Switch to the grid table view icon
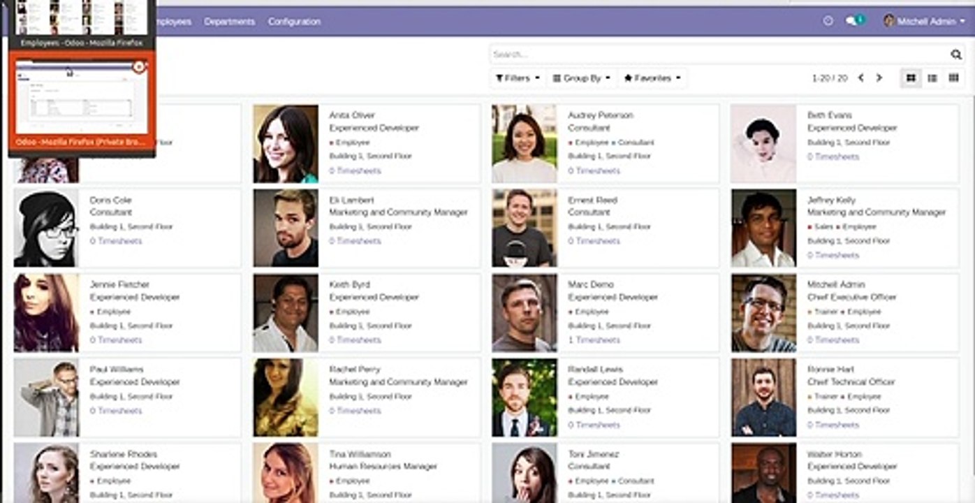 [953, 78]
